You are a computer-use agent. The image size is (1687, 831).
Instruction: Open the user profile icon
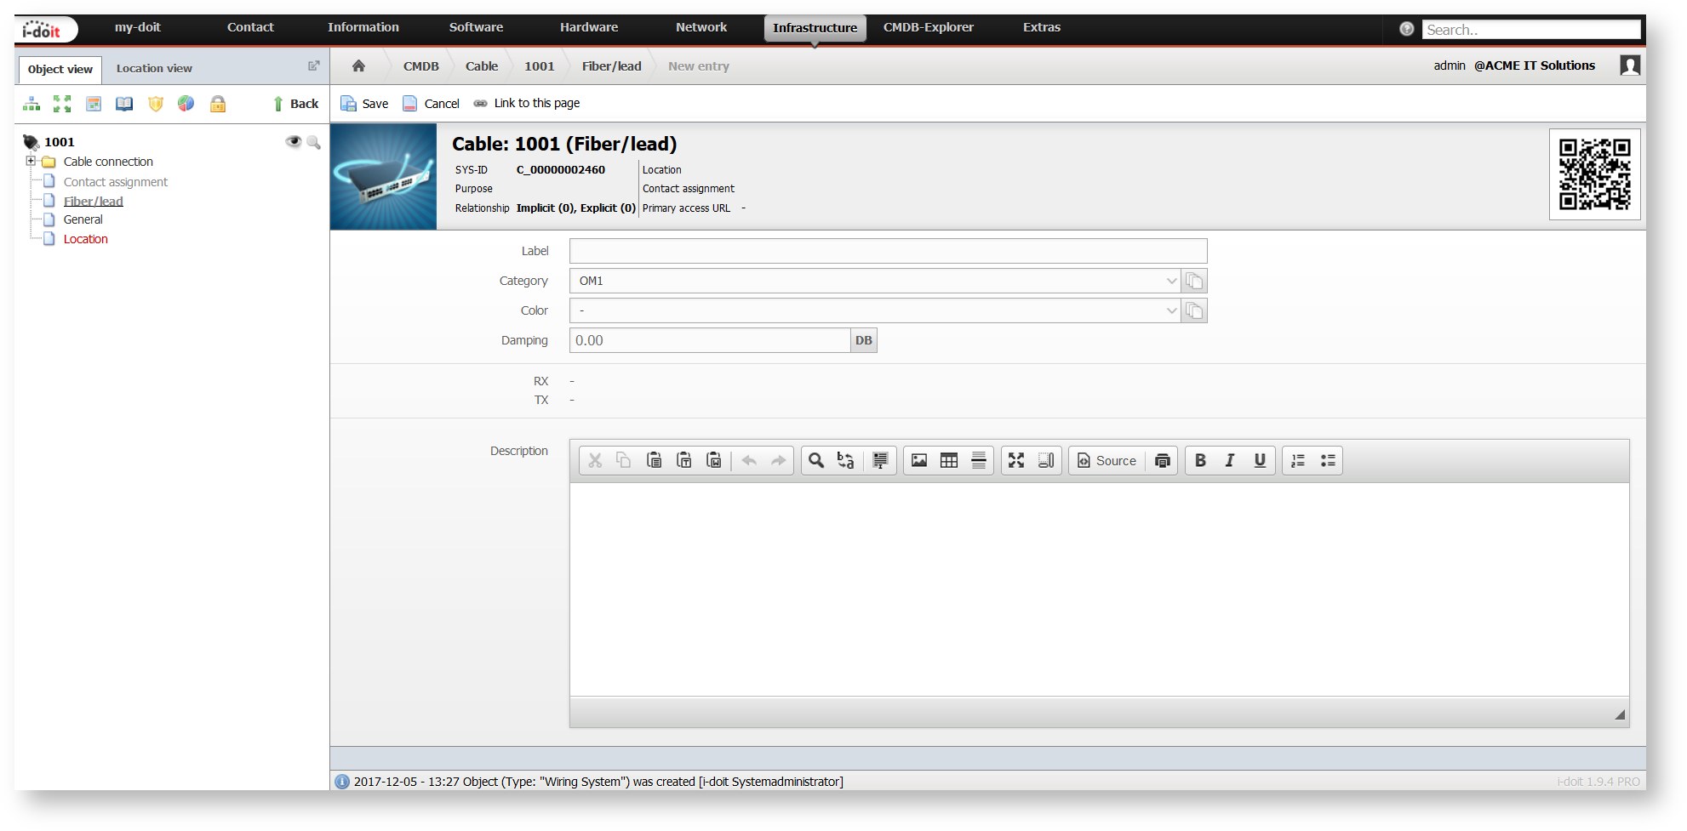1630,65
